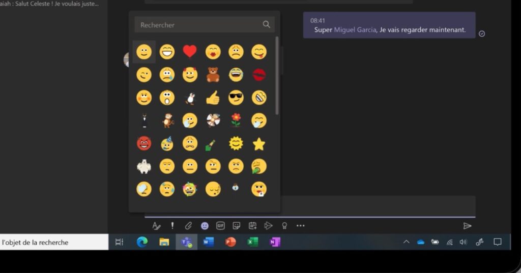Insert the tongue-out emoji
521x273 pixels.
pos(259,52)
